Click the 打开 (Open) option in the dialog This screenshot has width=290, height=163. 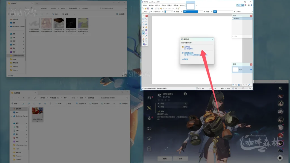click(187, 47)
